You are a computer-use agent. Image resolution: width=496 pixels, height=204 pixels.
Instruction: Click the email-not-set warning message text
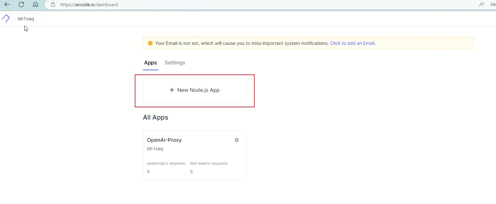pos(242,43)
